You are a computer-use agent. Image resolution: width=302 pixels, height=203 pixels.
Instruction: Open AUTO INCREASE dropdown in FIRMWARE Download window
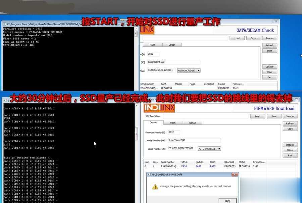tap(209, 149)
